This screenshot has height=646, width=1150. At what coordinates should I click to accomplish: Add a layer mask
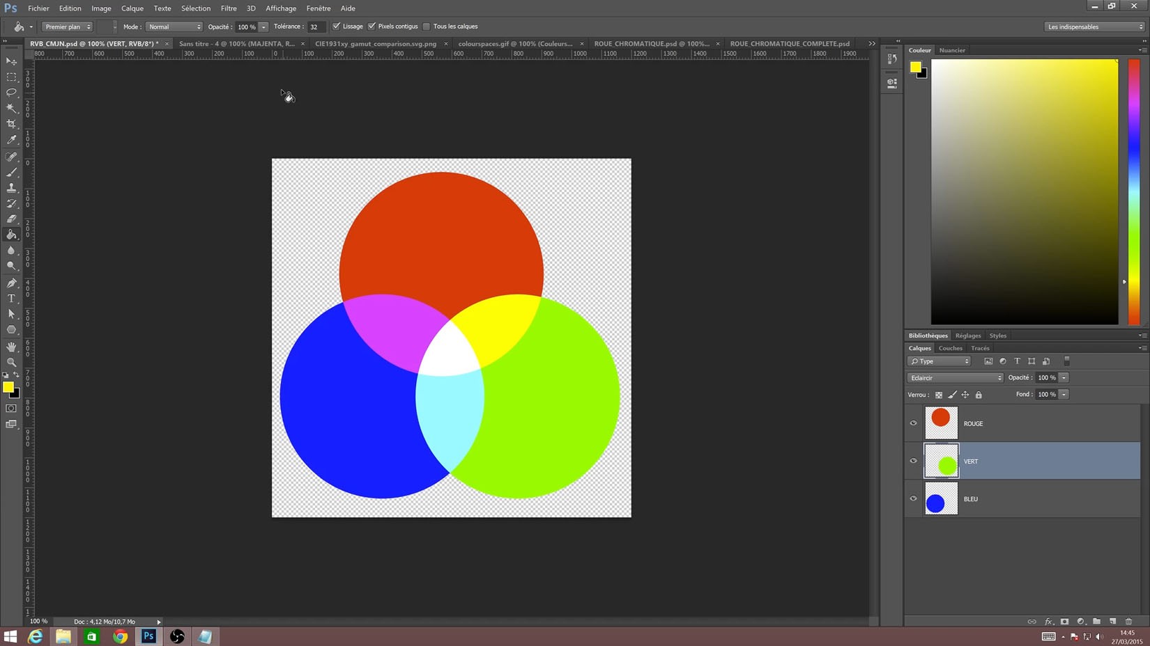click(1064, 622)
